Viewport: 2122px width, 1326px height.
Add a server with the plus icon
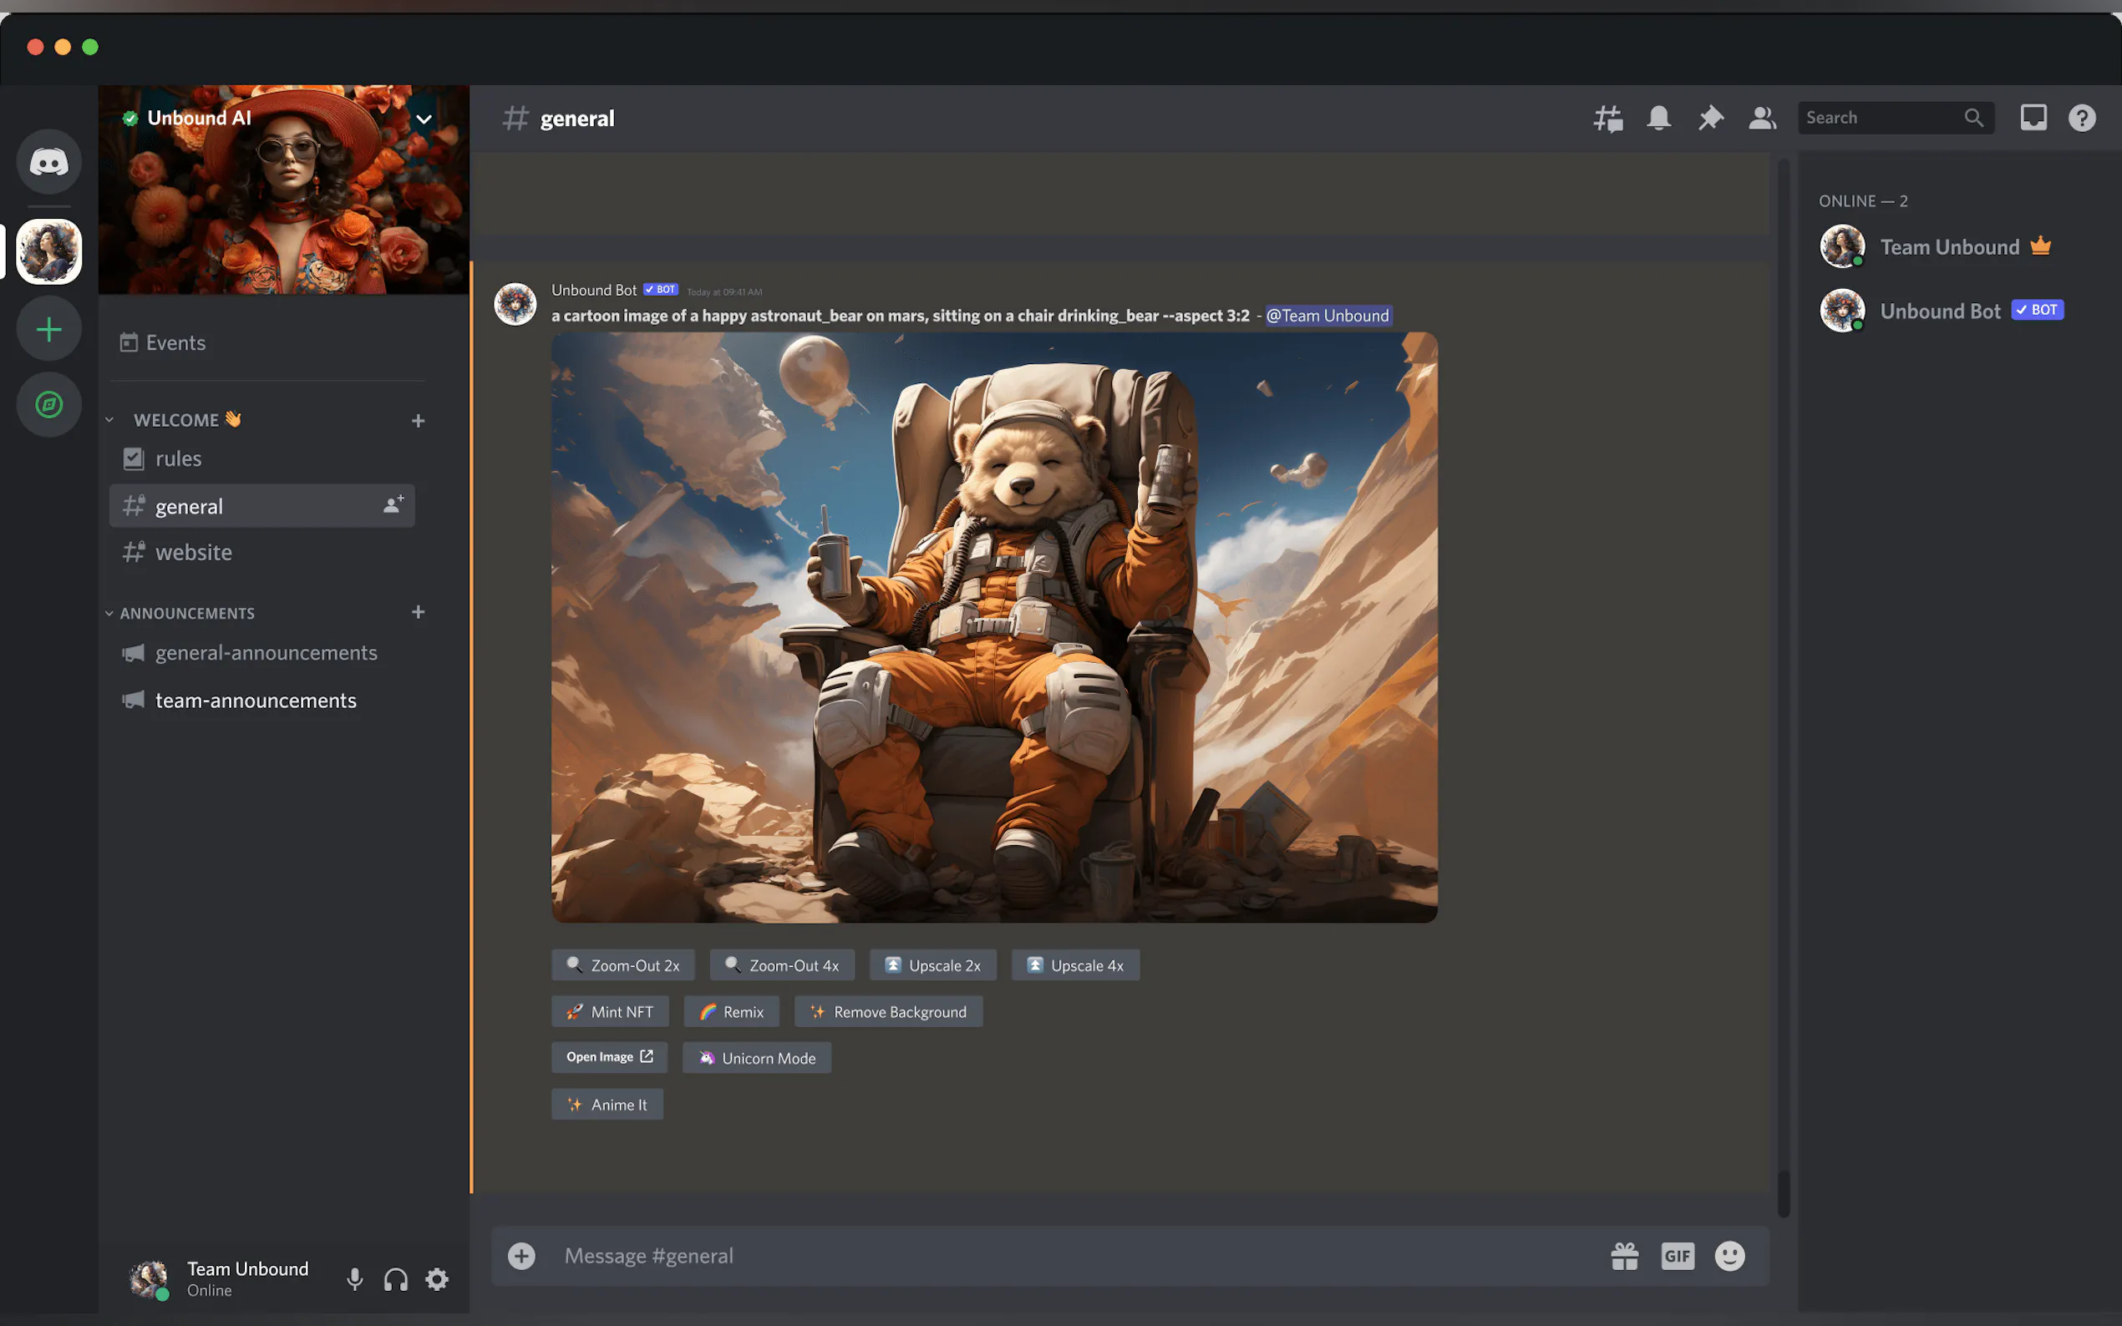tap(49, 330)
